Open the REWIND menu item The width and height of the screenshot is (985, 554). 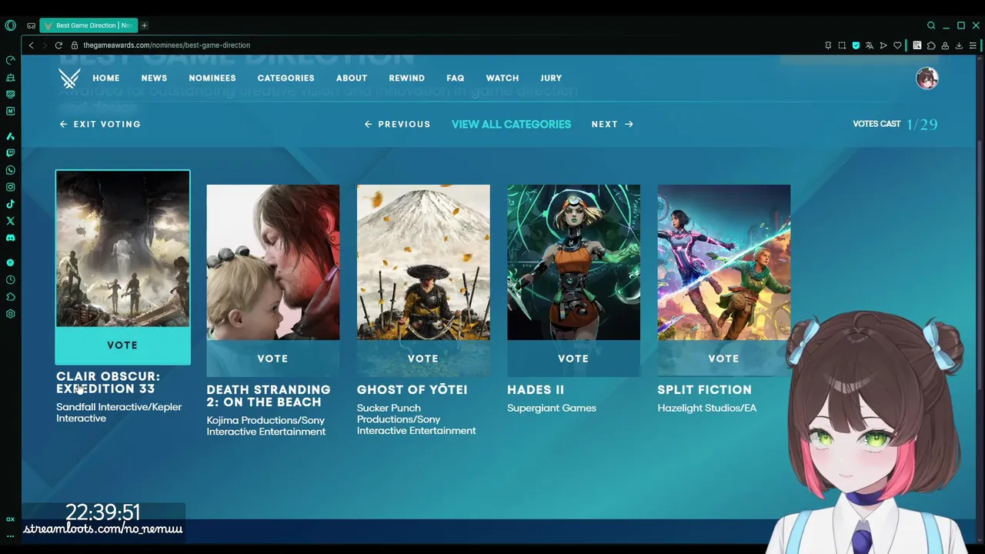coord(407,78)
